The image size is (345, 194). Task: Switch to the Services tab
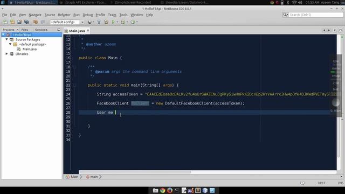(41, 30)
